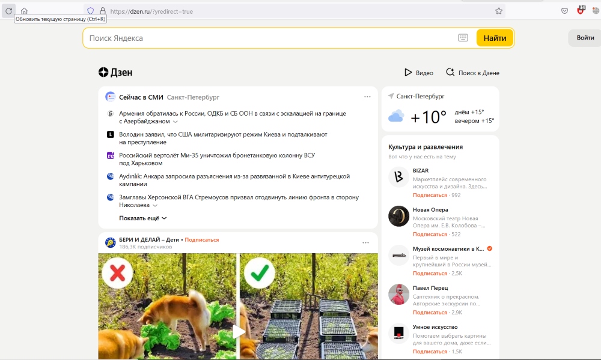Expand the Армения headline chevron
This screenshot has width=601, height=360.
[175, 122]
